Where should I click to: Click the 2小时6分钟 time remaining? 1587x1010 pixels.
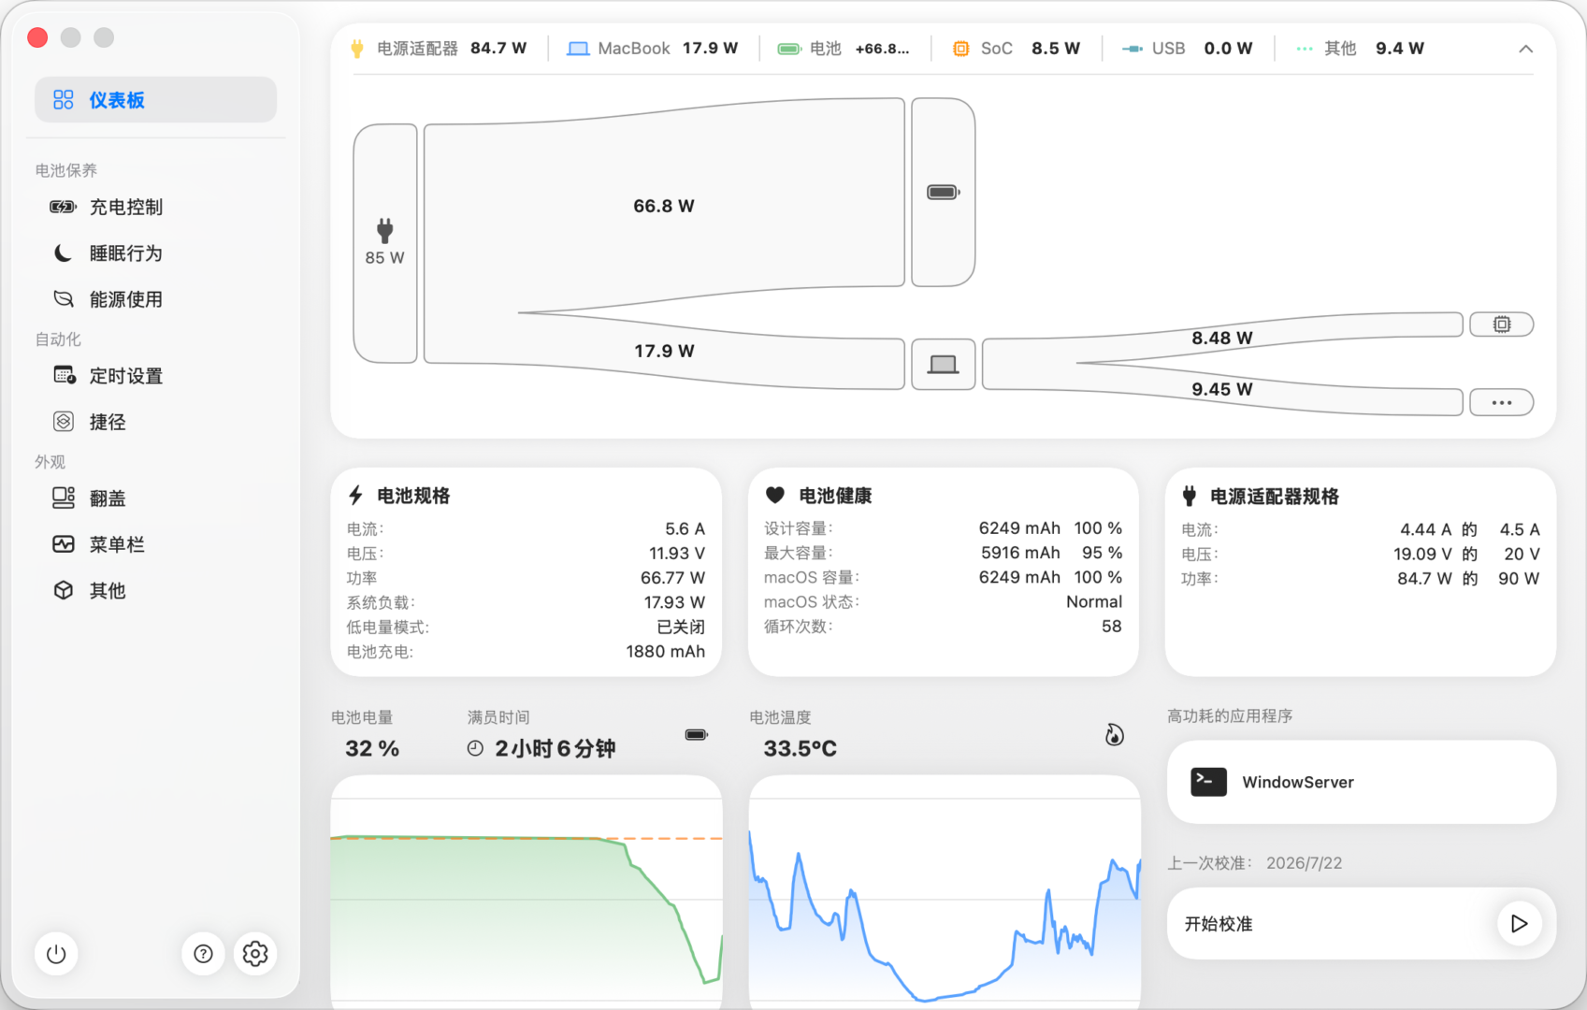[x=555, y=748]
